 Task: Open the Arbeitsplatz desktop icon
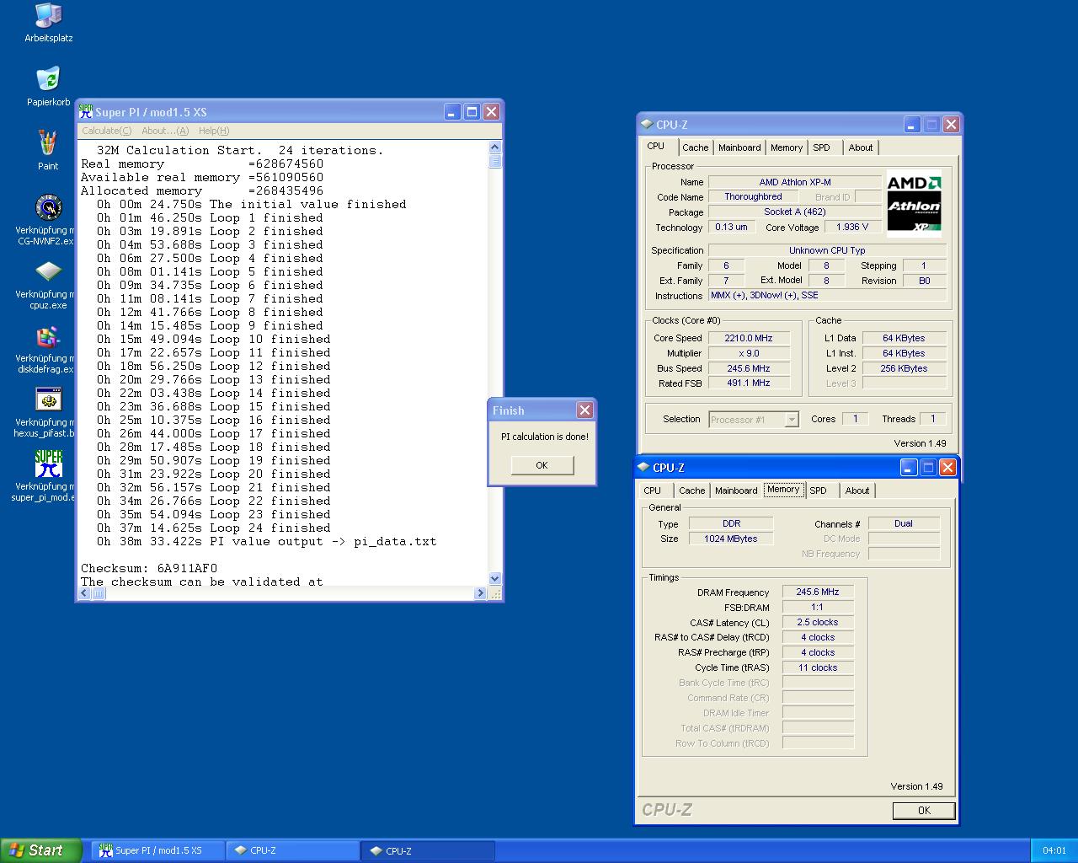click(x=48, y=23)
